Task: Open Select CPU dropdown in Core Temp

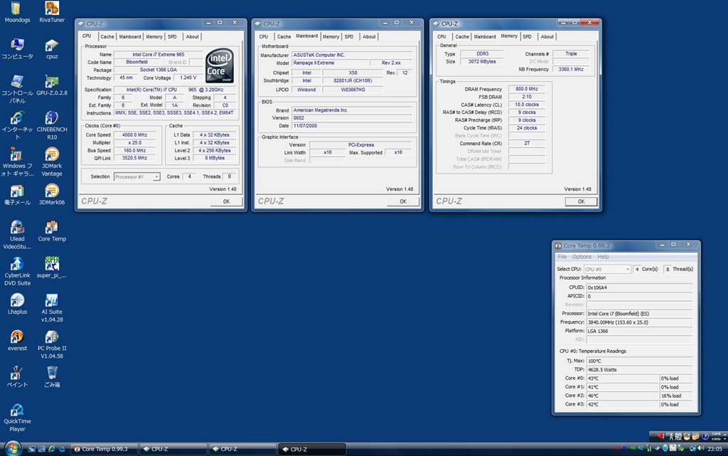Action: click(607, 269)
